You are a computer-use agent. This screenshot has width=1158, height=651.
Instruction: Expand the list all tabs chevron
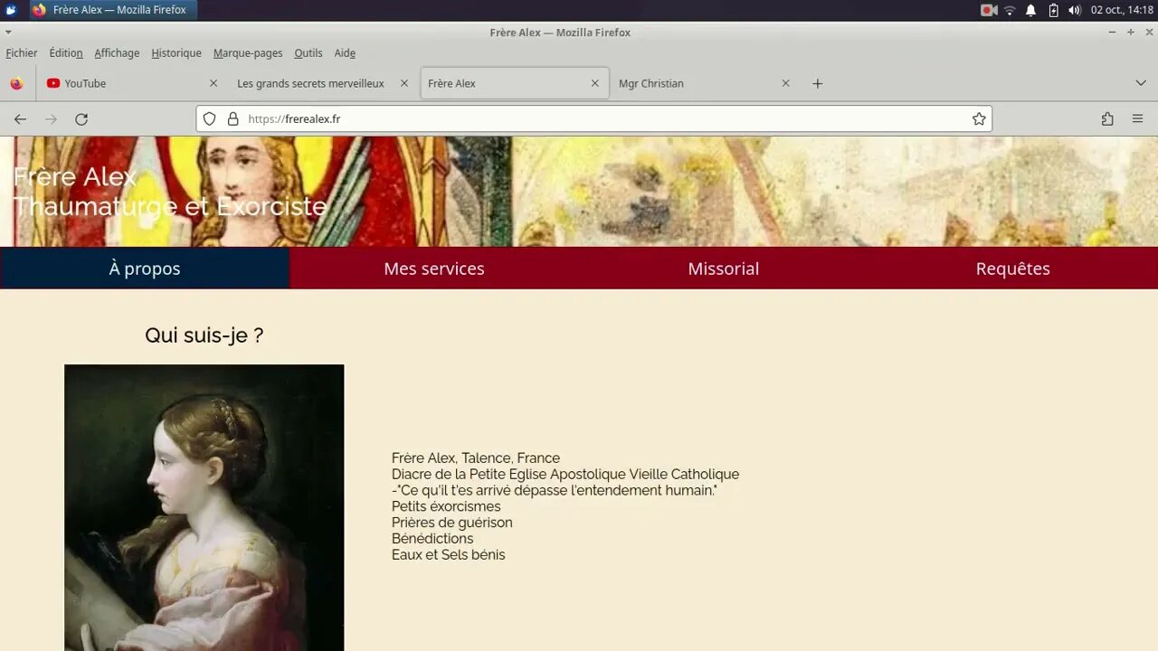coord(1141,83)
